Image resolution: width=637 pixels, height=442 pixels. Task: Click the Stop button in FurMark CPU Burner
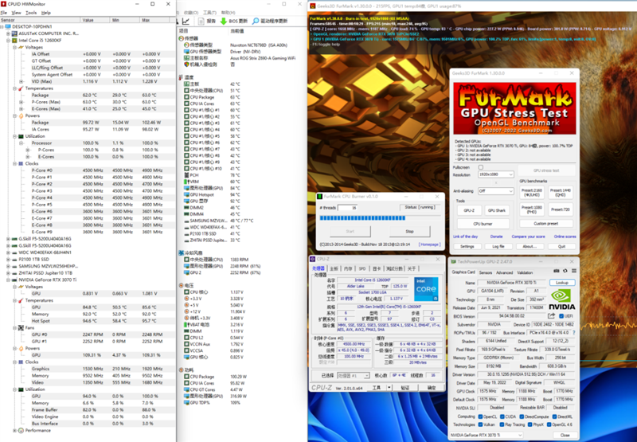point(409,232)
